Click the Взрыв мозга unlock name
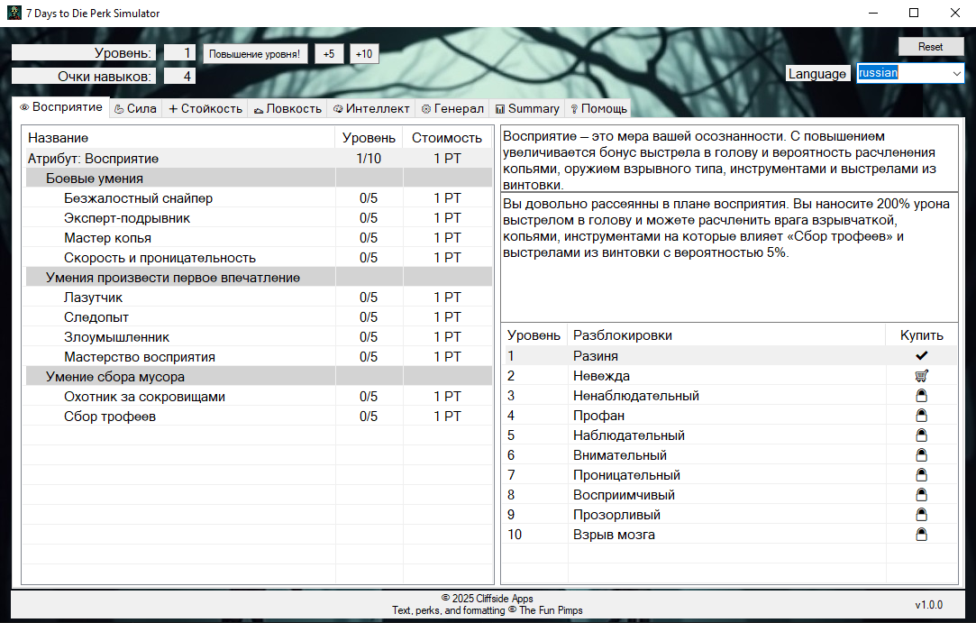This screenshot has height=623, width=976. point(614,535)
